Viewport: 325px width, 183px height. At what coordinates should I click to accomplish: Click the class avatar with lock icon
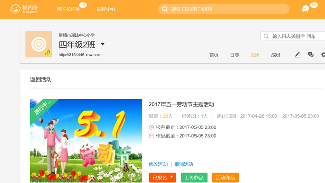pos(39,44)
